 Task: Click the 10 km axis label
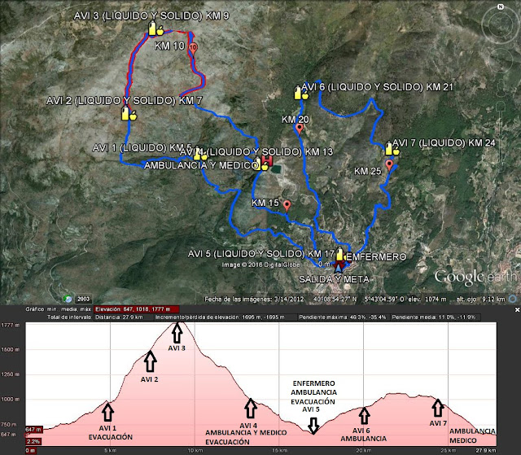click(195, 451)
